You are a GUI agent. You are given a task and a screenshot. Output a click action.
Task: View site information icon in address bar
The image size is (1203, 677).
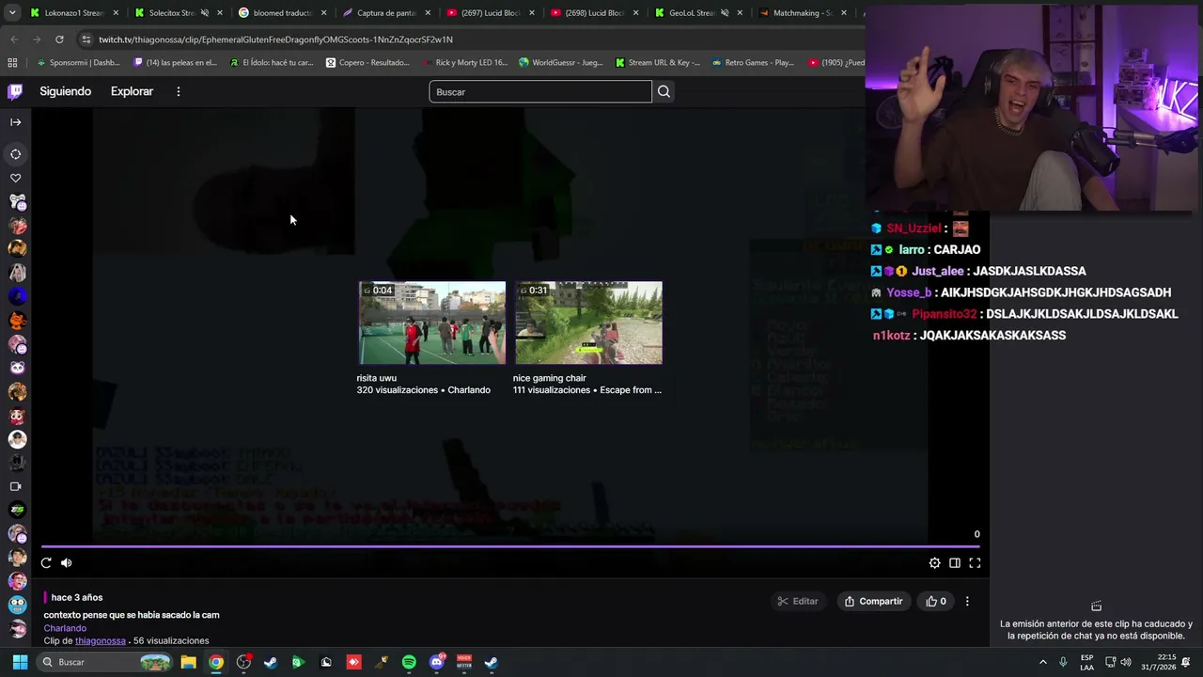(x=86, y=39)
